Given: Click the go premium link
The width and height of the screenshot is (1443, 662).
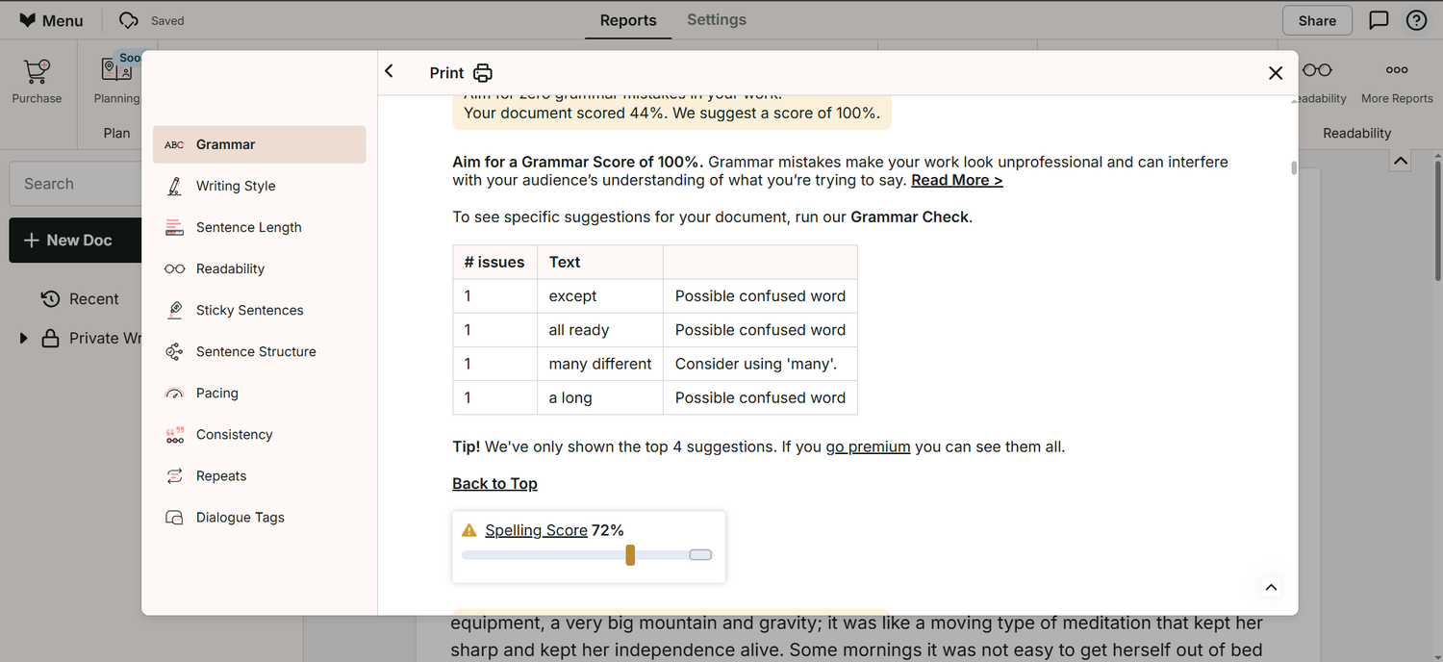Looking at the screenshot, I should (868, 446).
